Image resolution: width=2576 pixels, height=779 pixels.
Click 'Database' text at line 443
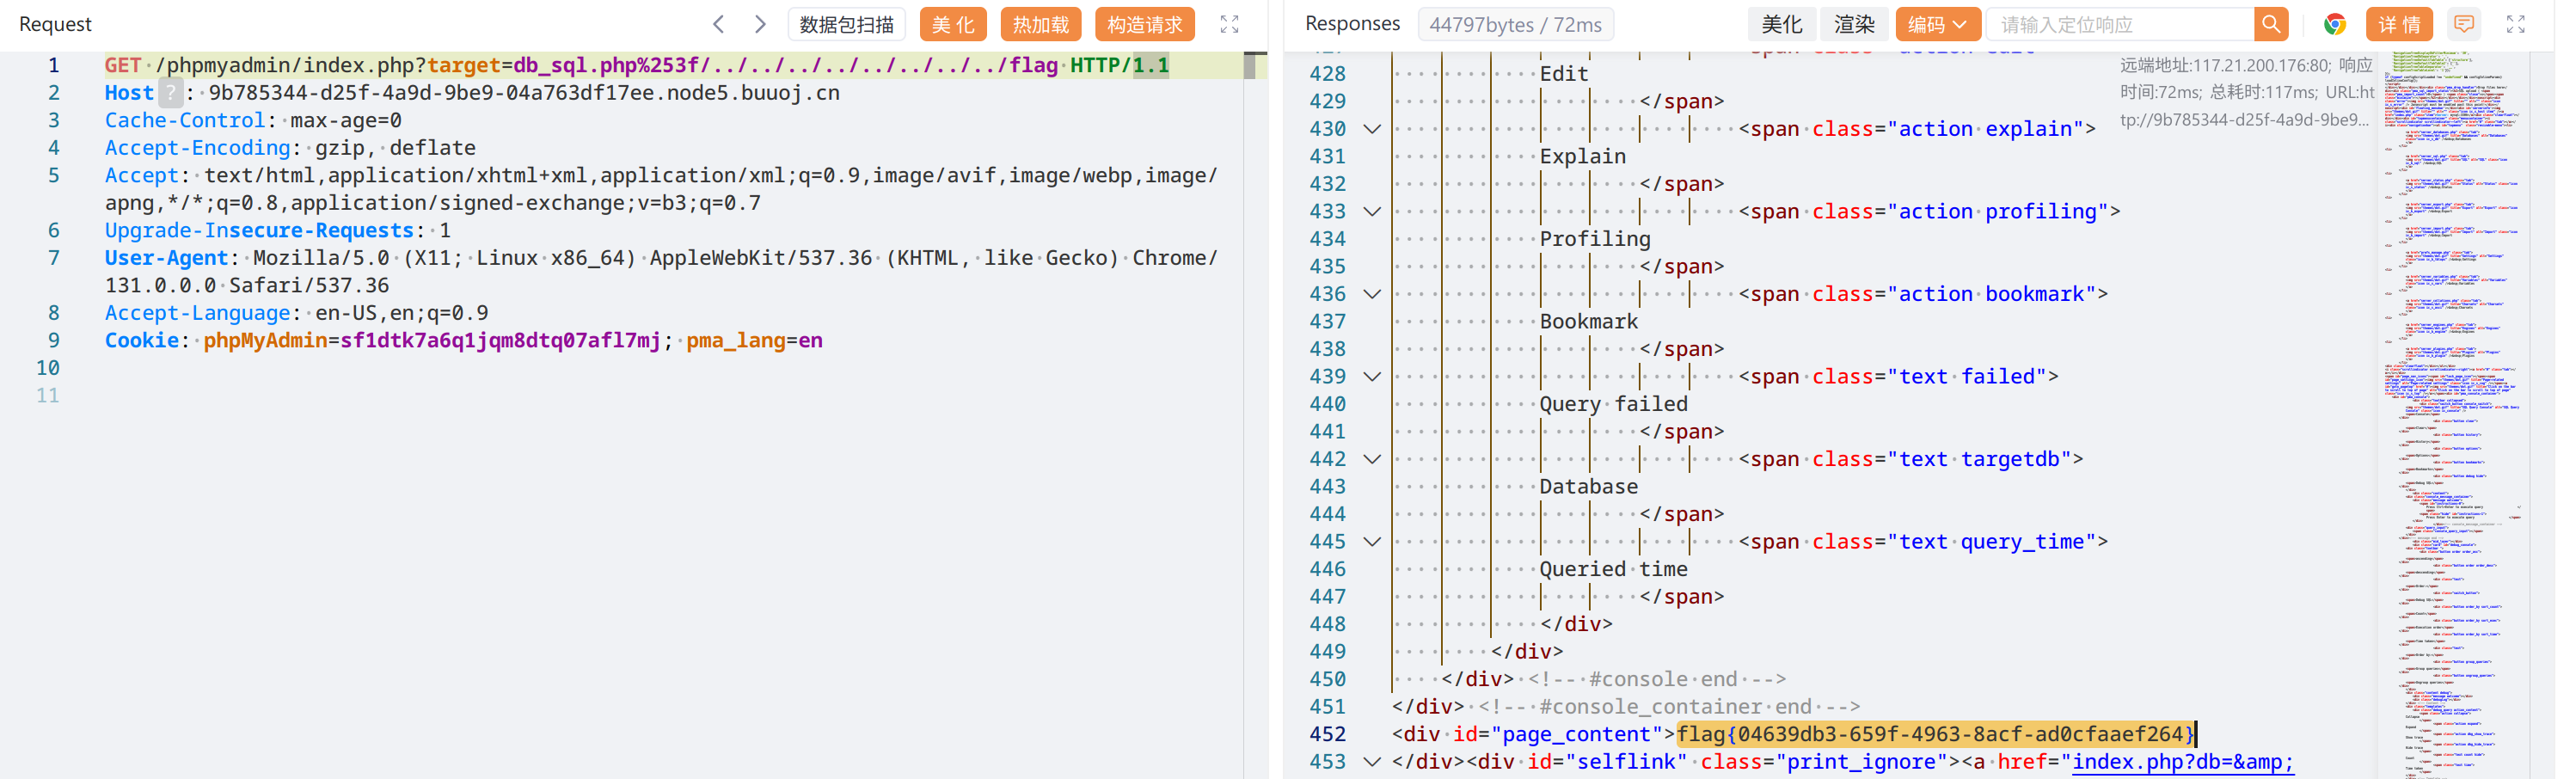(x=1588, y=487)
